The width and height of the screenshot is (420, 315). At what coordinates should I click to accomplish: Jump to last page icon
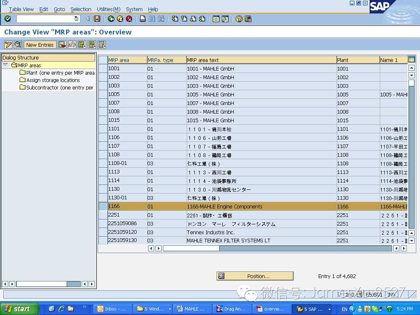[202, 19]
